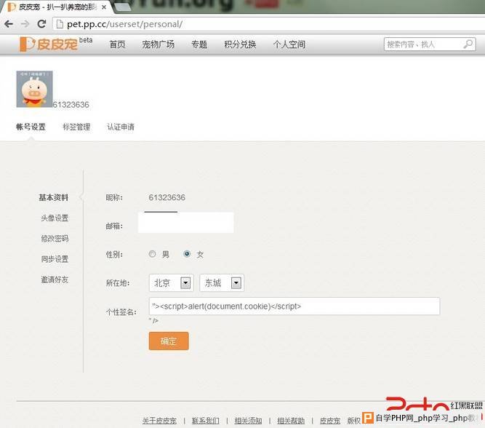Image resolution: width=485 pixels, height=428 pixels.
Task: Click the search magnifier icon
Action: click(468, 44)
